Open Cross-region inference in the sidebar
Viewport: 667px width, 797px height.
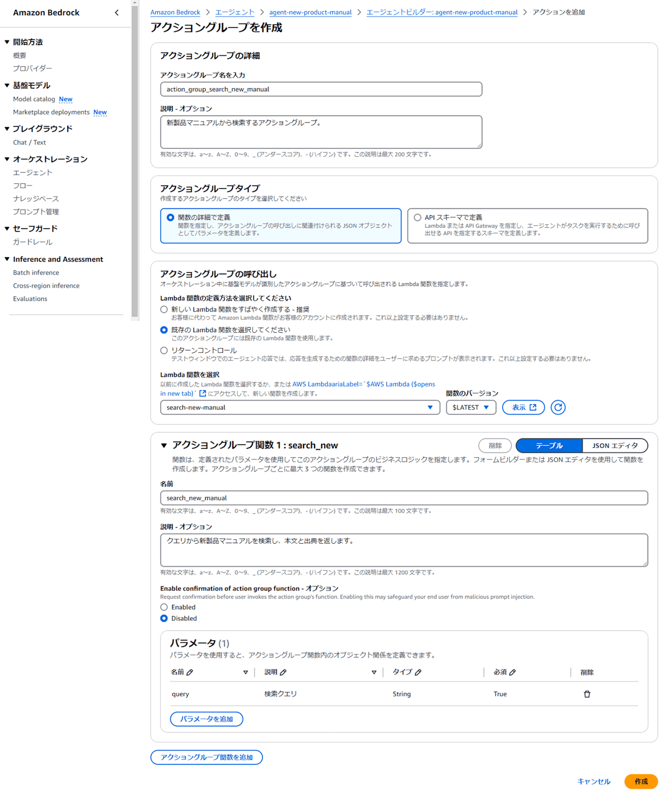[x=46, y=285]
